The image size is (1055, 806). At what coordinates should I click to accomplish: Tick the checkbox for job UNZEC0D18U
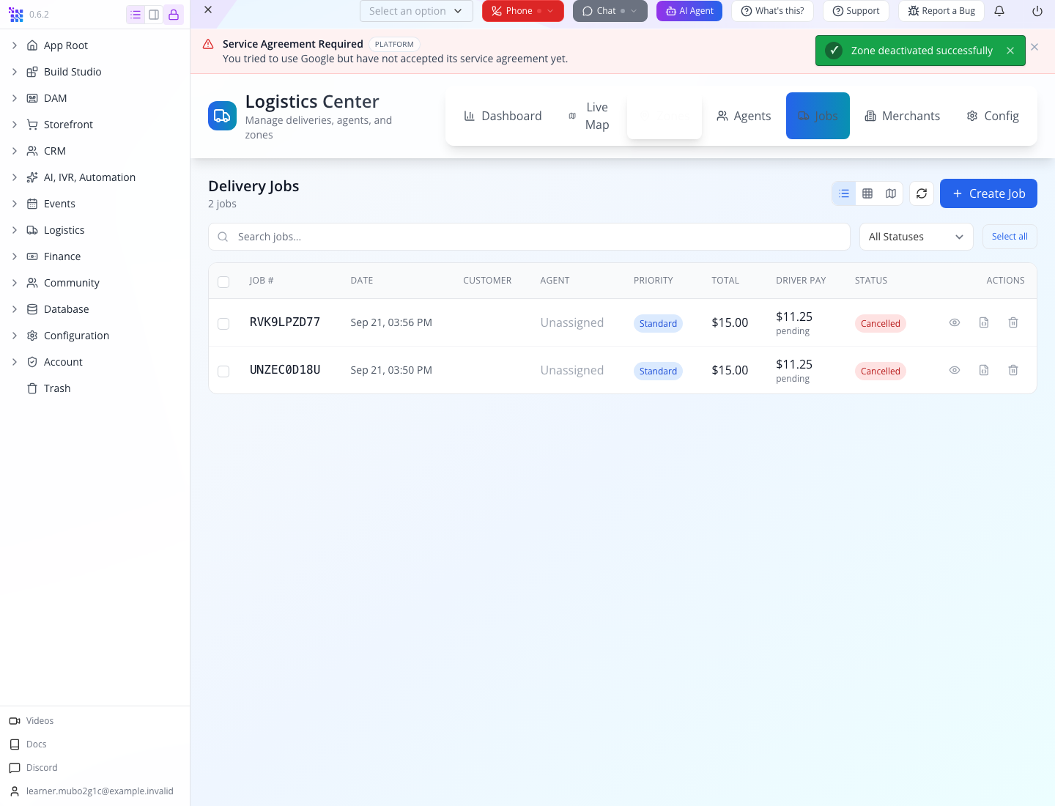coord(223,371)
